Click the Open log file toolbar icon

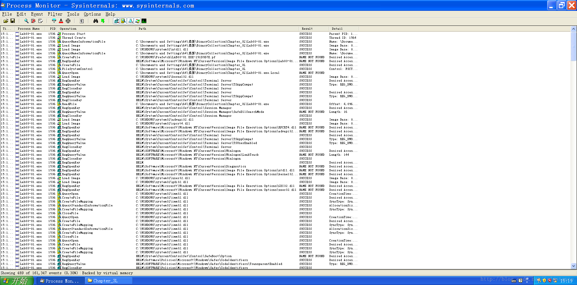pyautogui.click(x=6, y=21)
